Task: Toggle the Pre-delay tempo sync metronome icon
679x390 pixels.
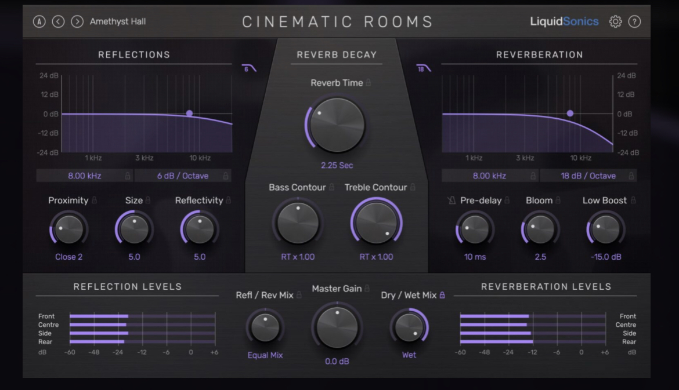Action: coord(452,200)
